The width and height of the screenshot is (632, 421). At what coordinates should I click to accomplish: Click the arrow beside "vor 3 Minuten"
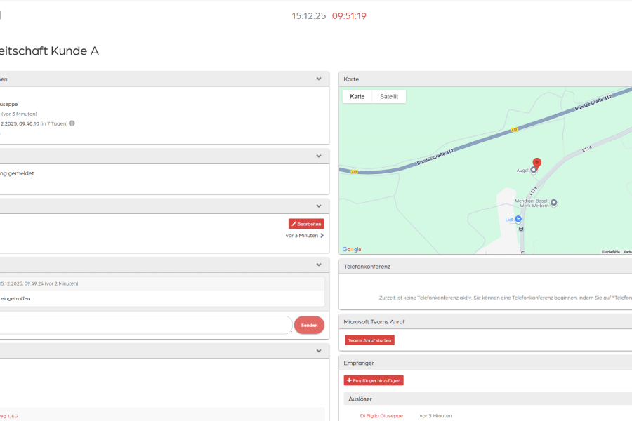(322, 236)
